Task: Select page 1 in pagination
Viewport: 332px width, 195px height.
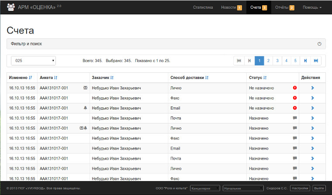Action: coord(259,61)
